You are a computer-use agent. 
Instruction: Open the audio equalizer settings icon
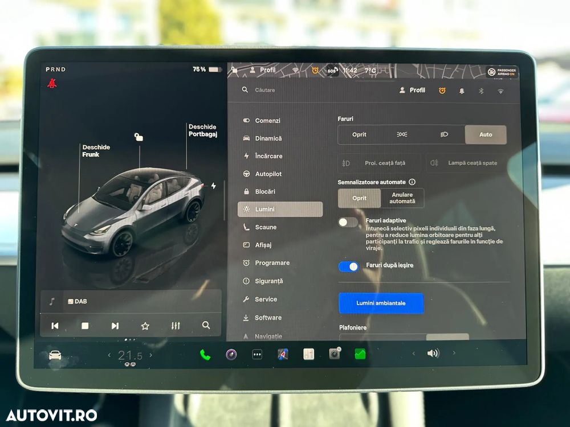(176, 326)
